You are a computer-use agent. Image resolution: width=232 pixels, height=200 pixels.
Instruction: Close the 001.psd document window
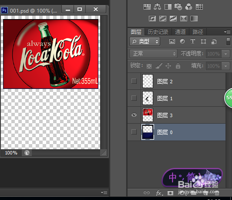coord(96,10)
